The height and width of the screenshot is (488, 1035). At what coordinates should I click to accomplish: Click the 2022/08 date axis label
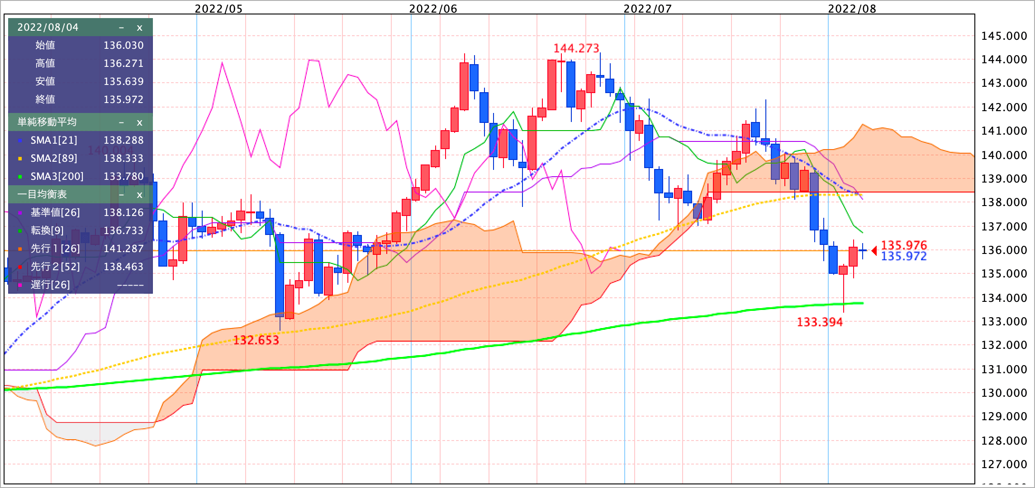(x=852, y=9)
